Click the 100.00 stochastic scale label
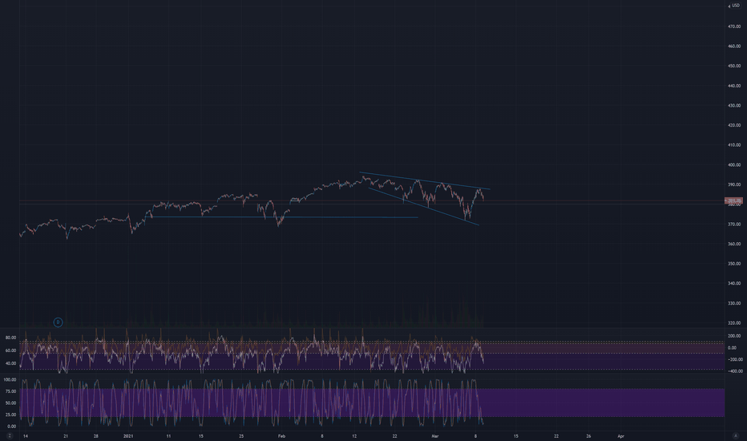 point(10,379)
